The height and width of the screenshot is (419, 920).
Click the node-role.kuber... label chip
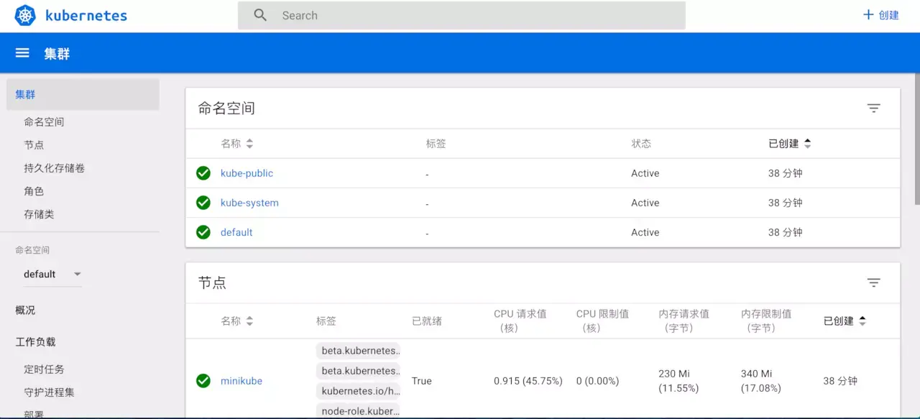coord(359,411)
